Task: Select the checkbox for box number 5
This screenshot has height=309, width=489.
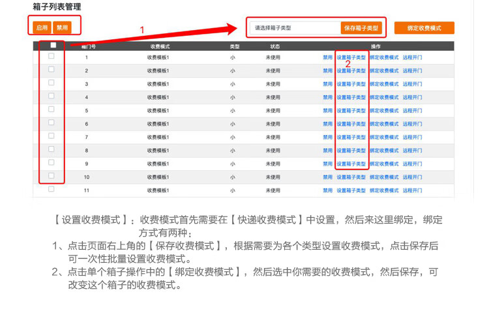Action: [x=52, y=110]
